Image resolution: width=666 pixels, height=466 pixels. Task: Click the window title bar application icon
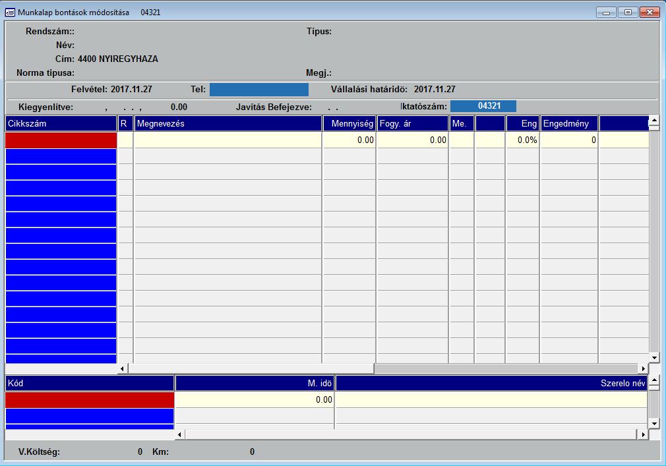[10, 13]
